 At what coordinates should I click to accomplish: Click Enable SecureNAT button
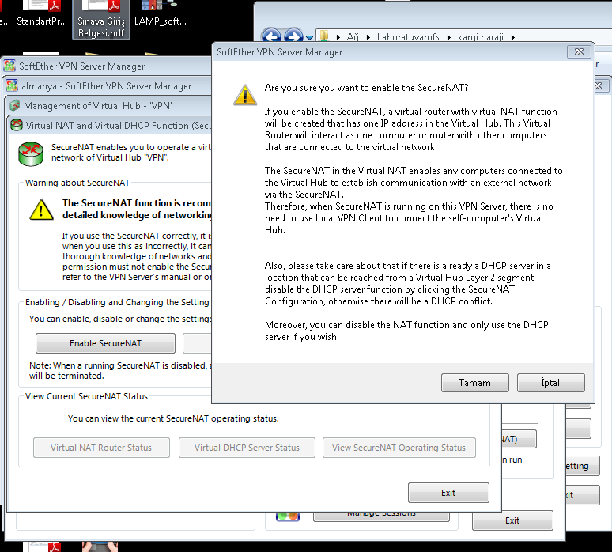[x=105, y=343]
